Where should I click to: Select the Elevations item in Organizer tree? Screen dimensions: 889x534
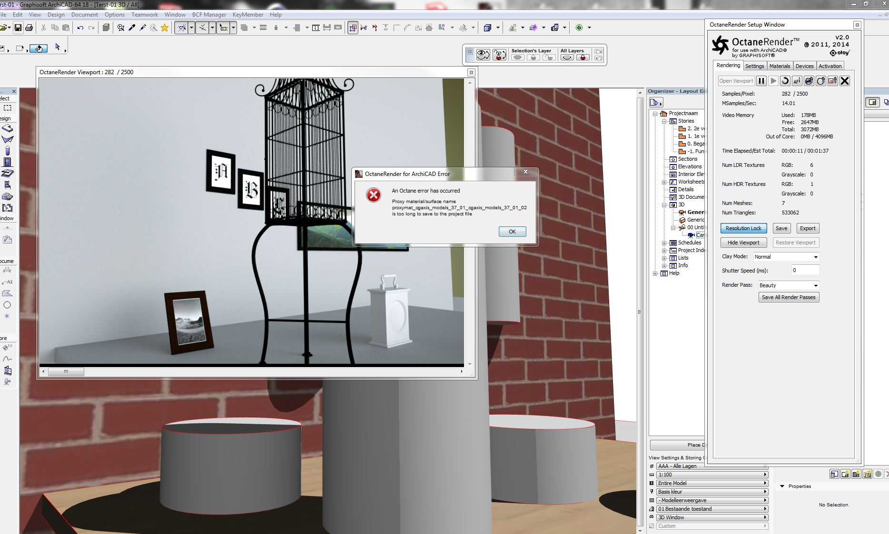[690, 166]
